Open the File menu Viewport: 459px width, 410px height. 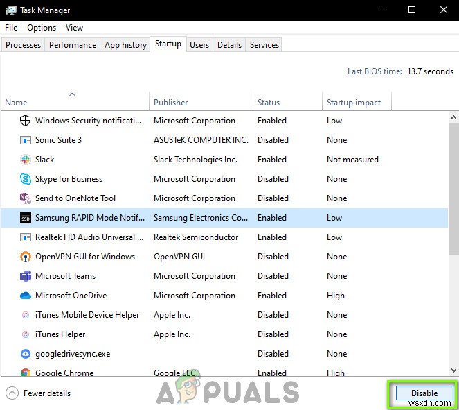point(11,28)
